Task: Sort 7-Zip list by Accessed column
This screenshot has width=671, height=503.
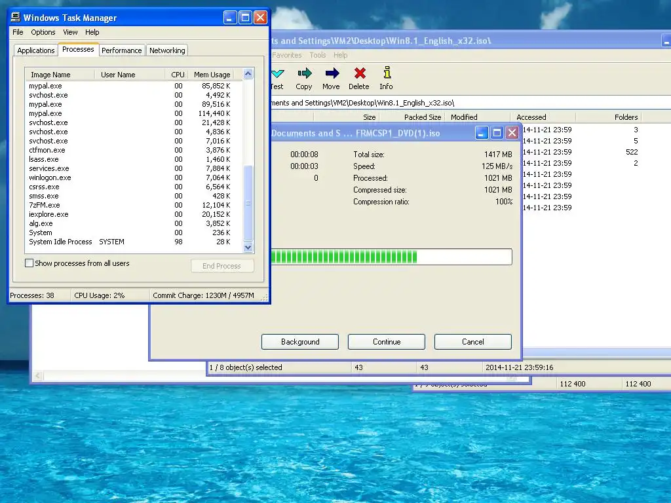Action: click(543, 117)
